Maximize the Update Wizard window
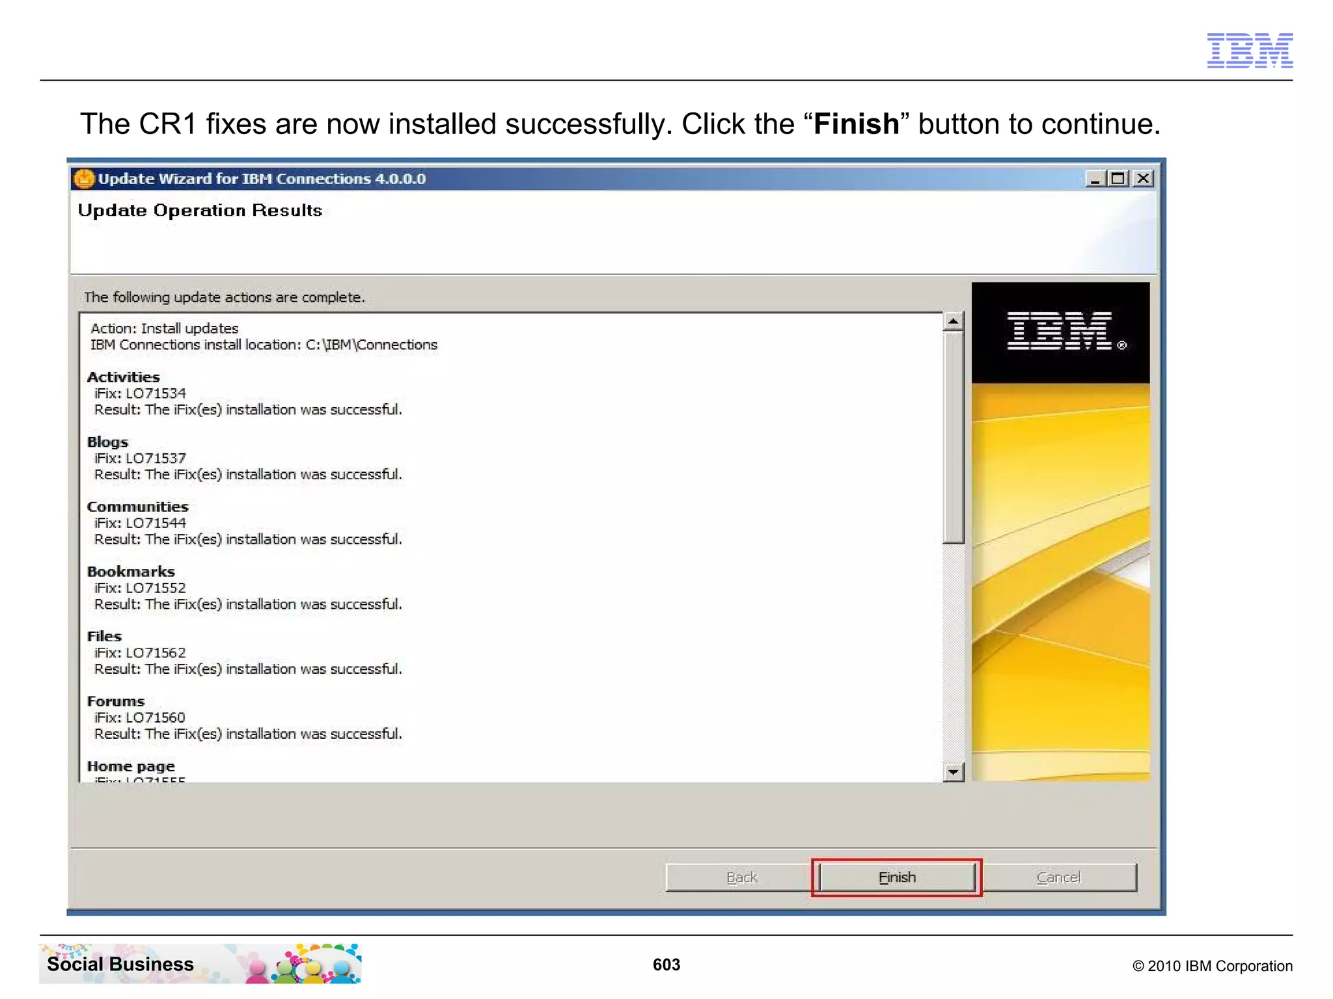 [x=1118, y=178]
